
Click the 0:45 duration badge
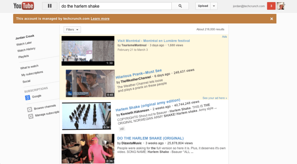pos(110,95)
